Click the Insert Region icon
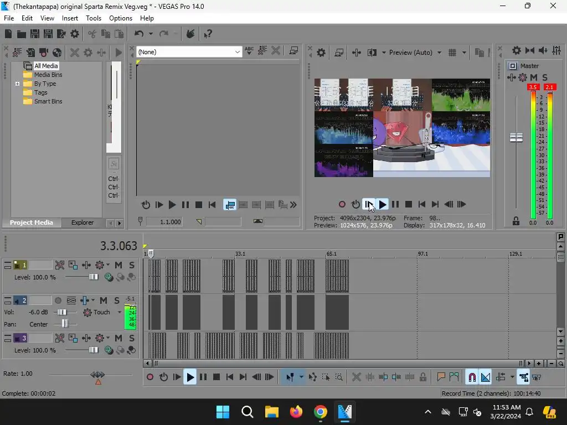 coord(454,377)
